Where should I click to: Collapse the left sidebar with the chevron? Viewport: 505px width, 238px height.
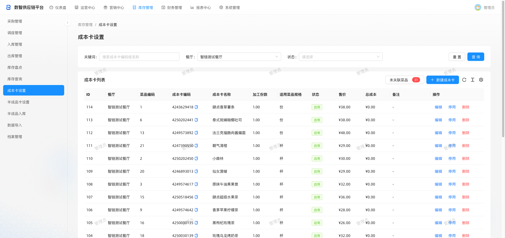(x=68, y=23)
